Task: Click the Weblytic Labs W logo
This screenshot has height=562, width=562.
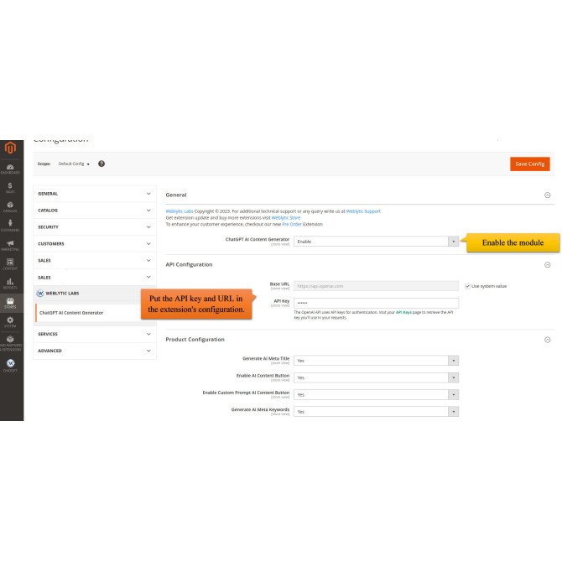Action: click(40, 294)
